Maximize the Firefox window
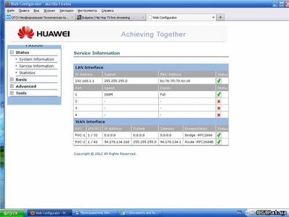This screenshot has width=289, height=217. tap(281, 4)
